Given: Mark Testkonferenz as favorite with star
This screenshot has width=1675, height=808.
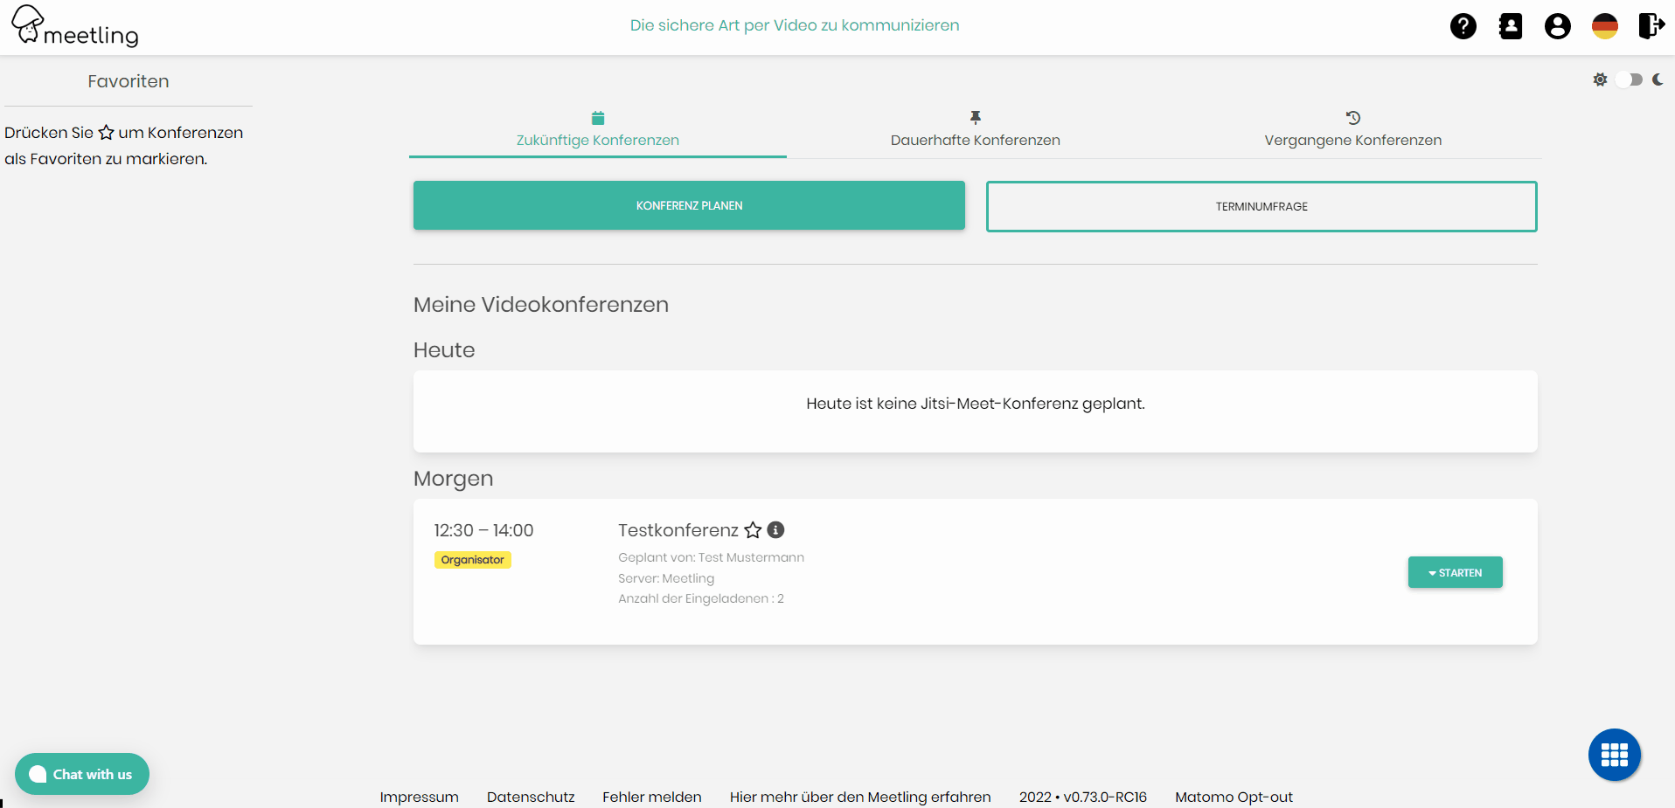Looking at the screenshot, I should point(753,530).
